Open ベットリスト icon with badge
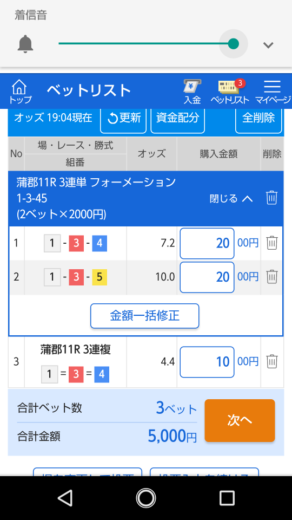Screen dimensions: 292x520 point(229,92)
